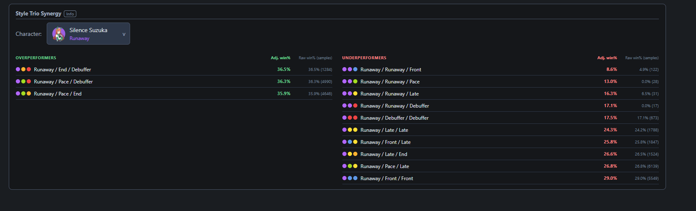The height and width of the screenshot is (211, 696).
Task: Select the Runaway / Runaway / Late row
Action: click(x=500, y=94)
